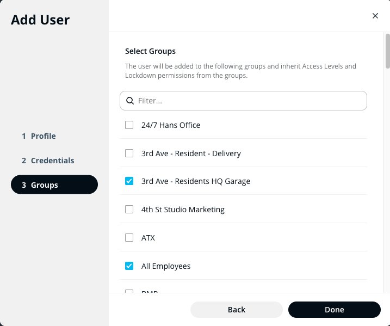
Task: Deselect the All Employees checkbox
Action: click(129, 266)
